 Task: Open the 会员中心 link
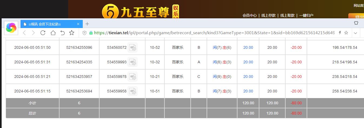pyautogui.click(x=249, y=16)
